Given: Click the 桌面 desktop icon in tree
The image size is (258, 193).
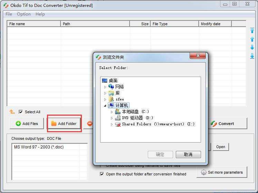Looking at the screenshot, I should click(x=105, y=80).
